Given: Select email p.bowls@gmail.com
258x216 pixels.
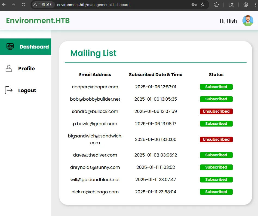Looking at the screenshot, I should click(95, 124).
